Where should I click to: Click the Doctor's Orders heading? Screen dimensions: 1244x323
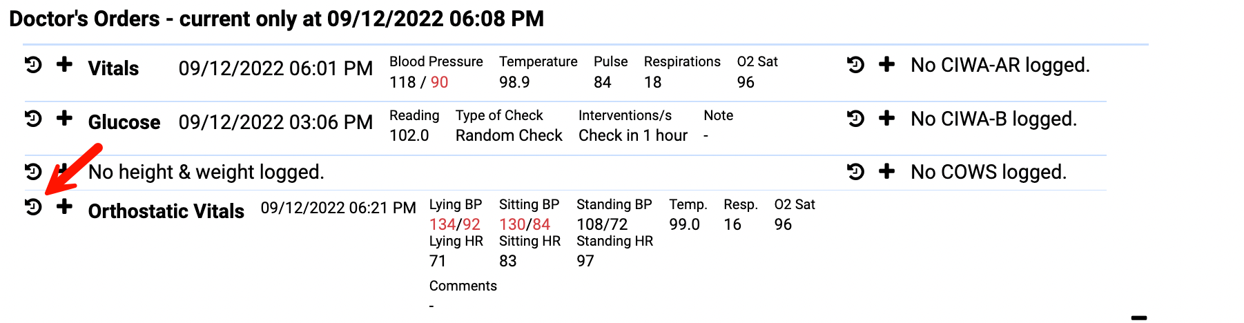276,19
